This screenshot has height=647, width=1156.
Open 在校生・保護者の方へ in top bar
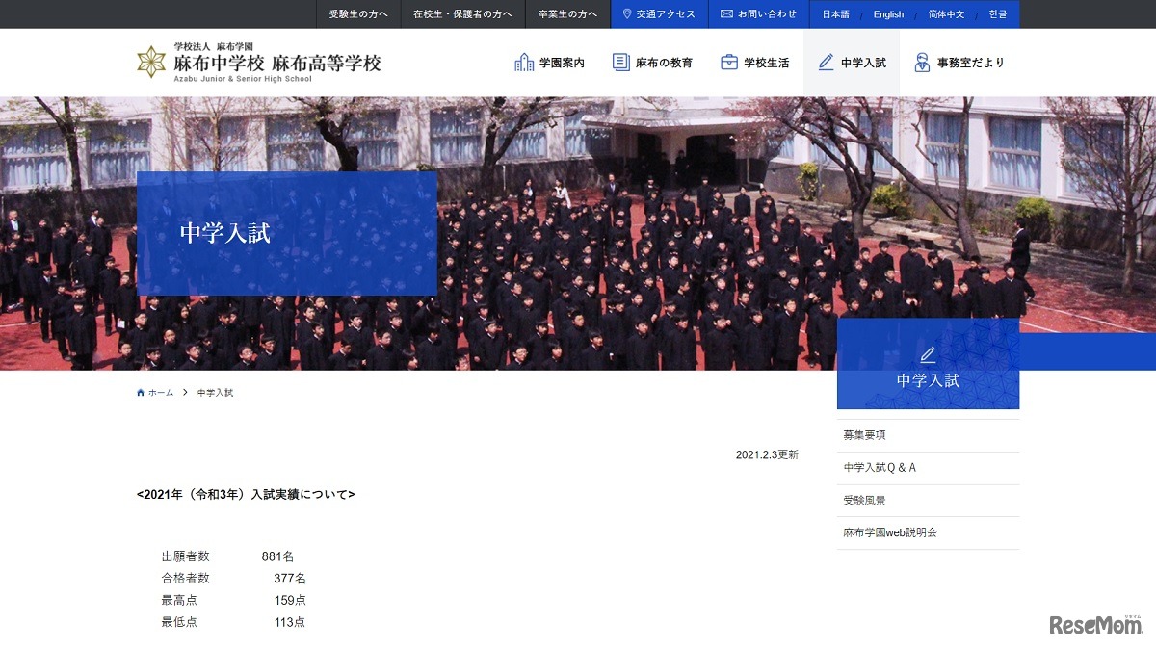[x=462, y=14]
